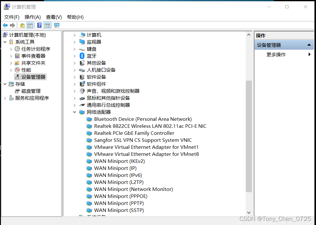Click the 共享文件夹 icon
The image size is (316, 225).
pos(17,63)
